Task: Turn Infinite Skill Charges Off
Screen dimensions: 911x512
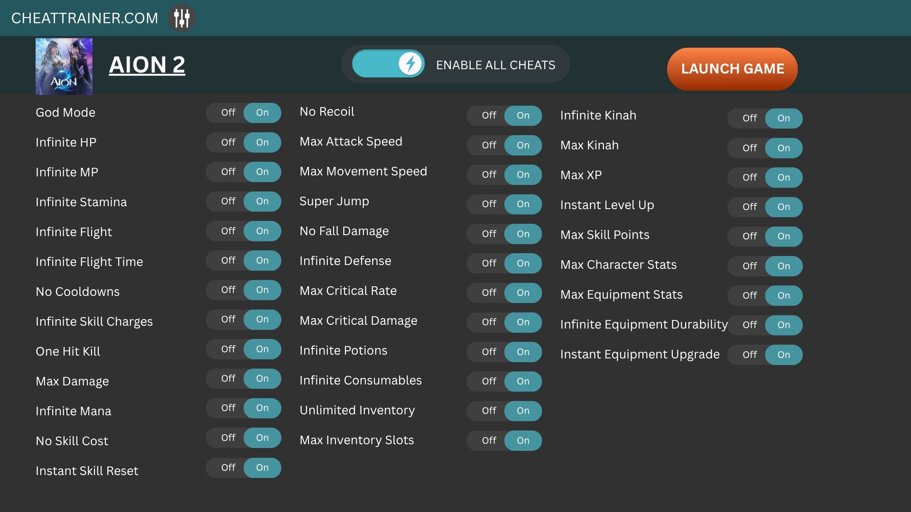Action: 228,319
